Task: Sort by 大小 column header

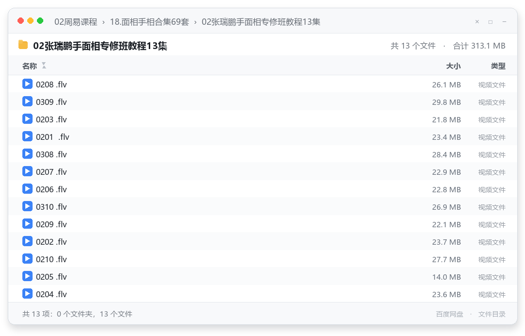Action: (x=454, y=66)
